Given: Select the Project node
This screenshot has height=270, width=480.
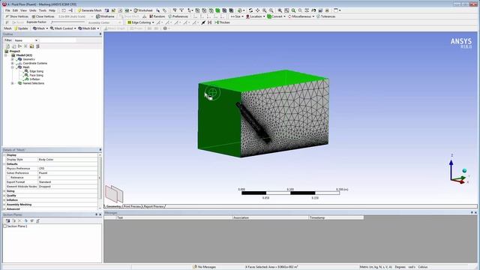Looking at the screenshot, I should [x=14, y=51].
